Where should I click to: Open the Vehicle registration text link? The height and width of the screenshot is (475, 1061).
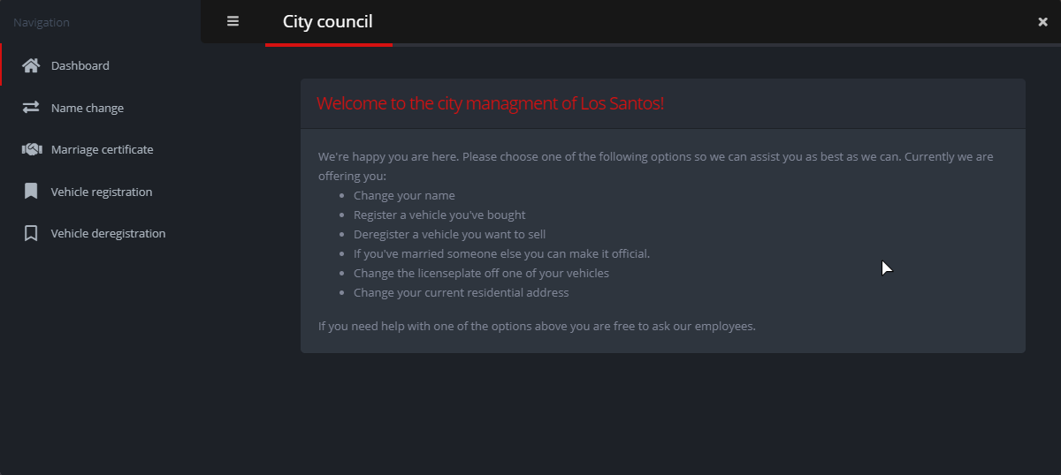[102, 192]
